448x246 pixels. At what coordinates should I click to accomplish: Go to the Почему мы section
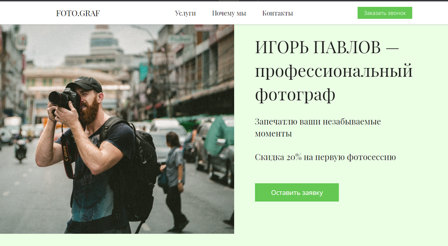tap(229, 13)
